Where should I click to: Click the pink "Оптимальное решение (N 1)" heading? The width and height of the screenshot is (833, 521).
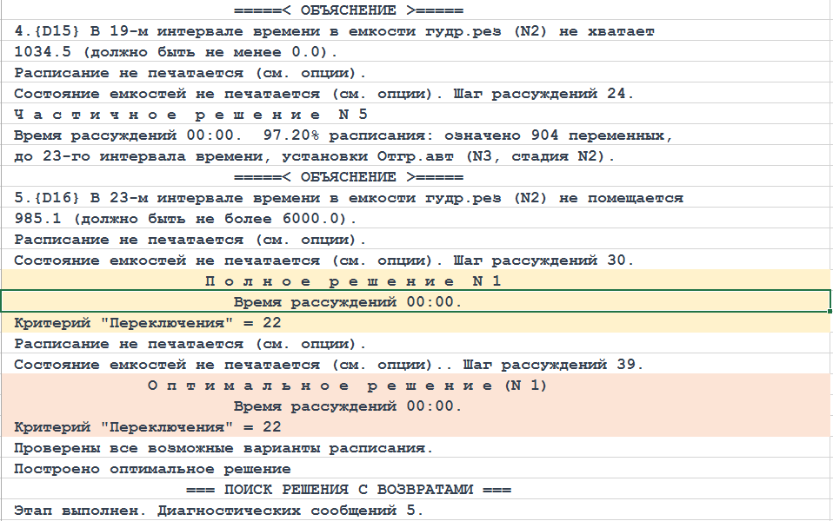click(347, 386)
